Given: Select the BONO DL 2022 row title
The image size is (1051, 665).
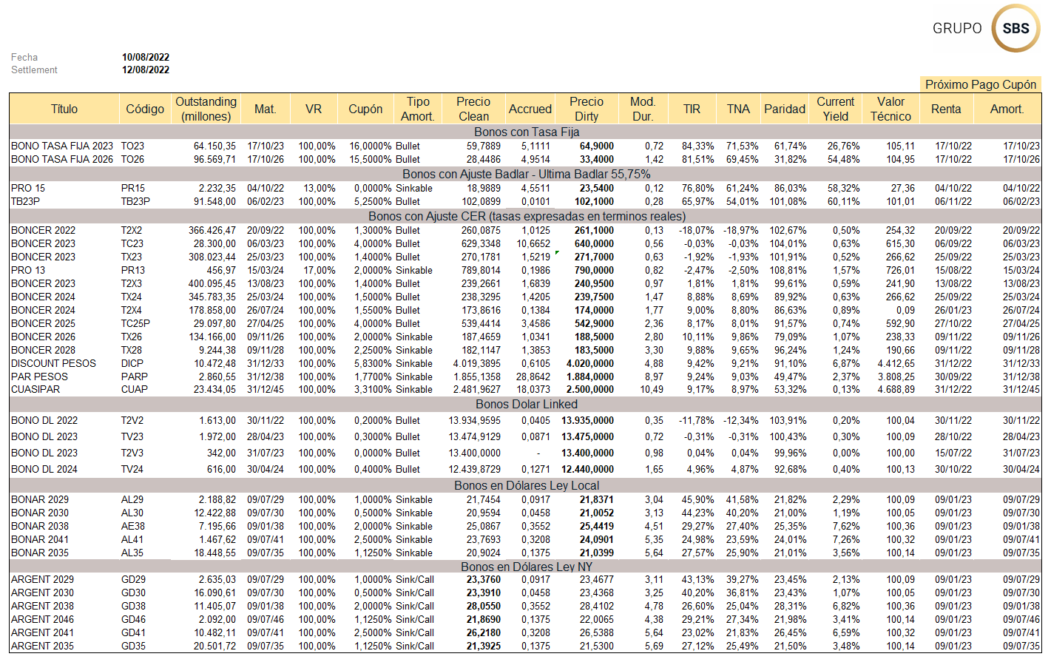Looking at the screenshot, I should pyautogui.click(x=44, y=420).
